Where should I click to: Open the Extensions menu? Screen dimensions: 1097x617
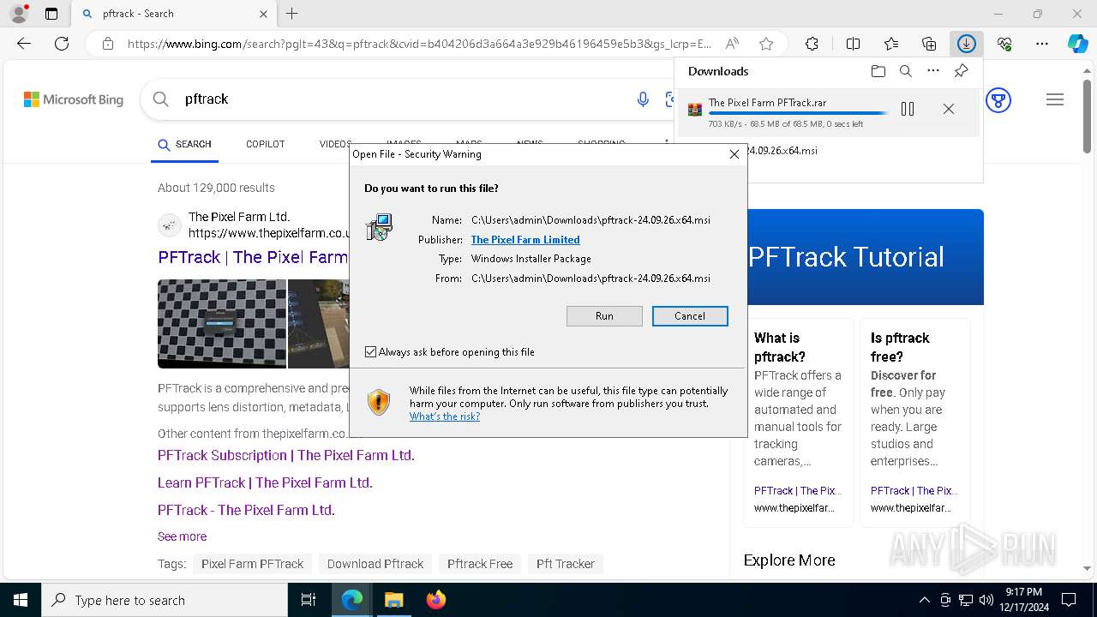812,44
